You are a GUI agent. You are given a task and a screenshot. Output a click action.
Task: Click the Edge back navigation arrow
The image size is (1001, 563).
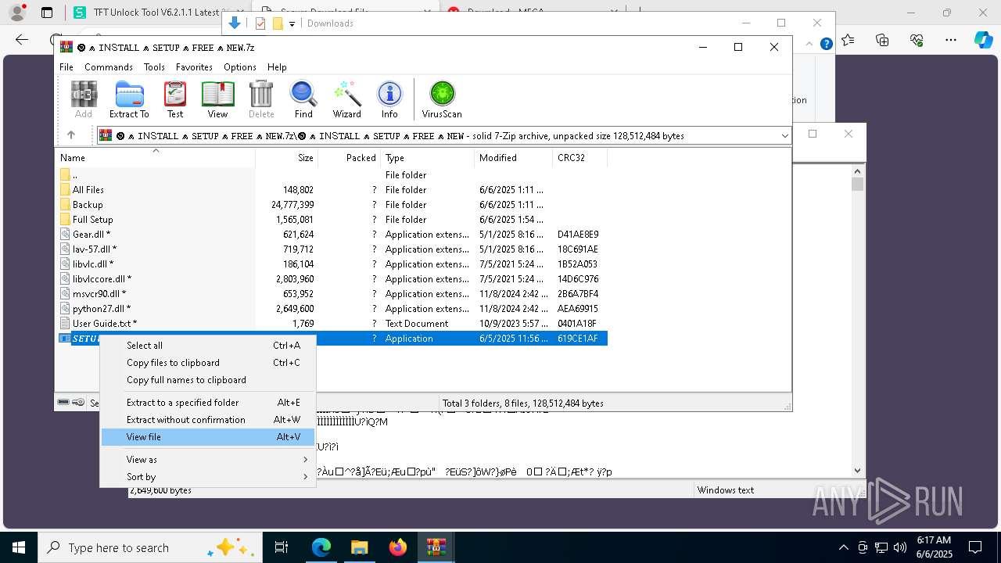coord(22,40)
